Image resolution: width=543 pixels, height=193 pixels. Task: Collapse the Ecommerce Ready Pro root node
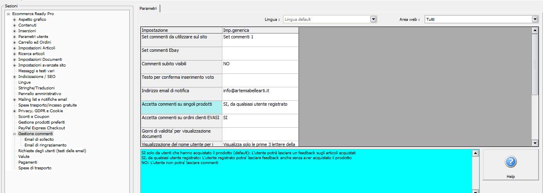8,14
